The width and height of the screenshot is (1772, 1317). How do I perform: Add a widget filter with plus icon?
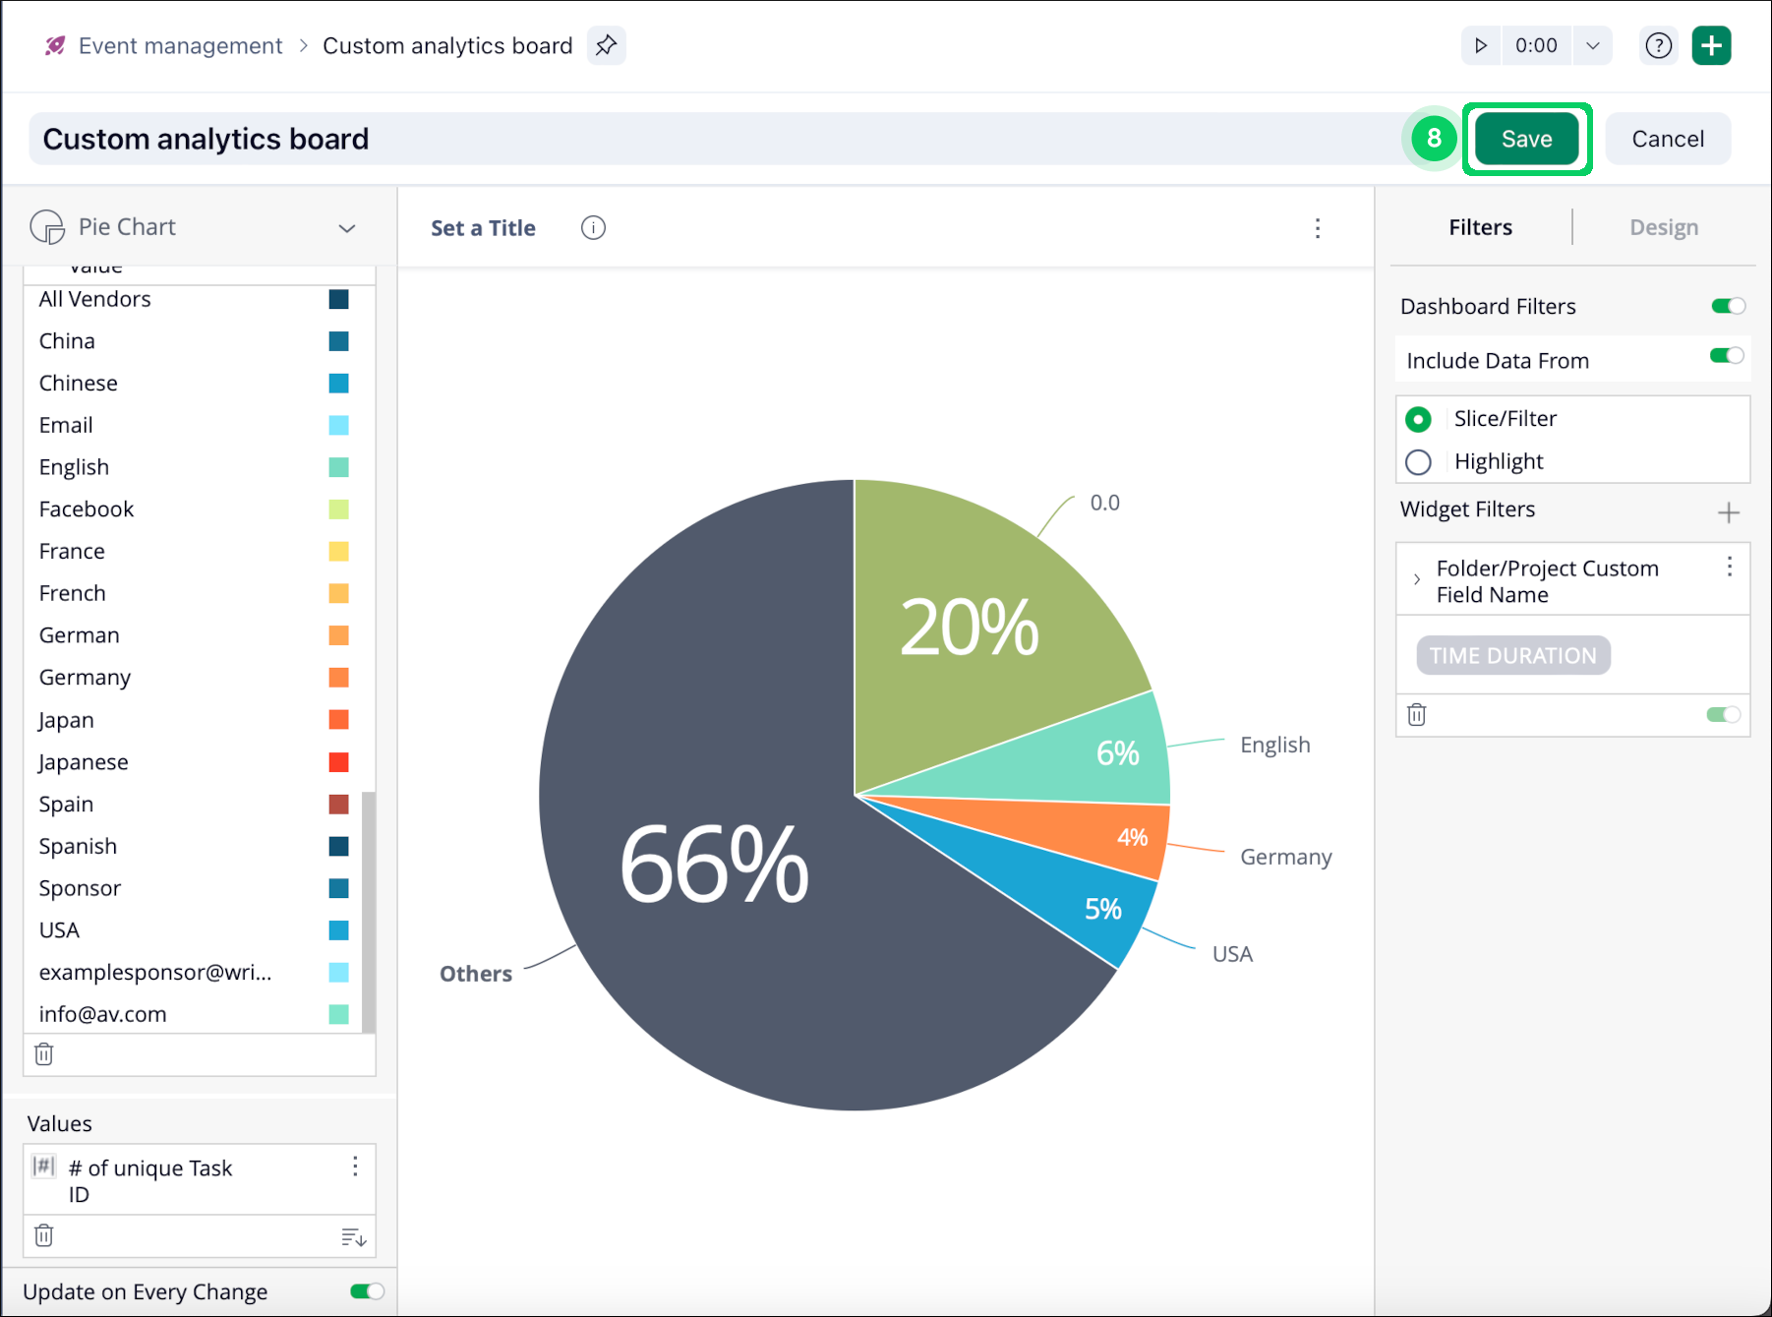point(1728,512)
